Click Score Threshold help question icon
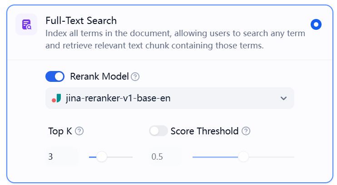The width and height of the screenshot is (337, 185). click(246, 131)
